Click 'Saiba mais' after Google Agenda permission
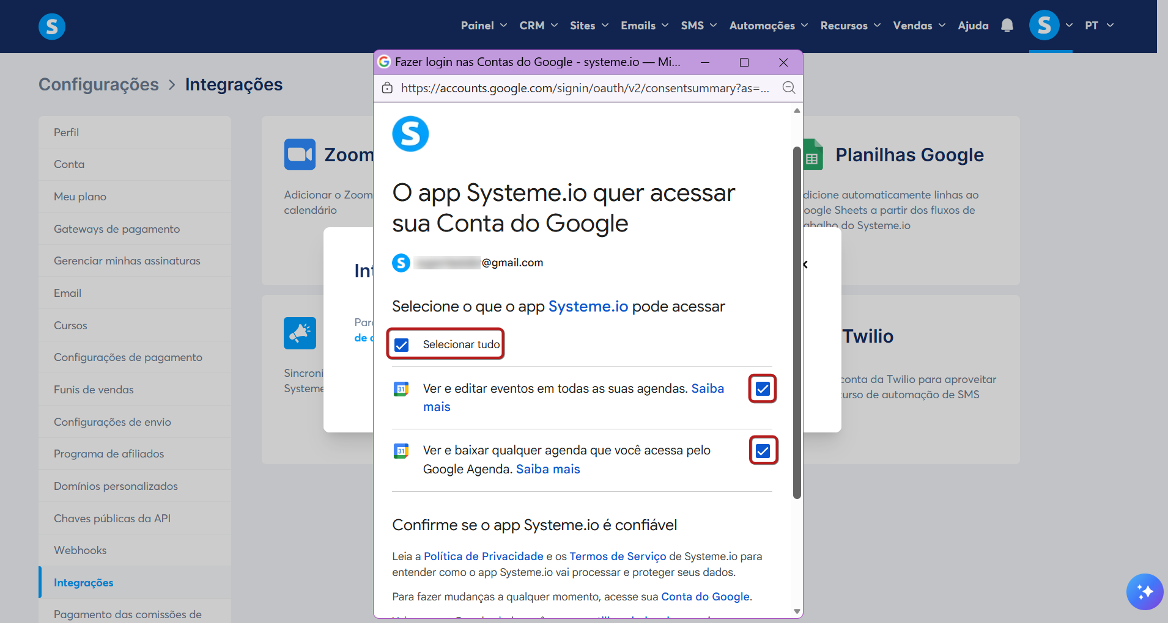 point(548,469)
